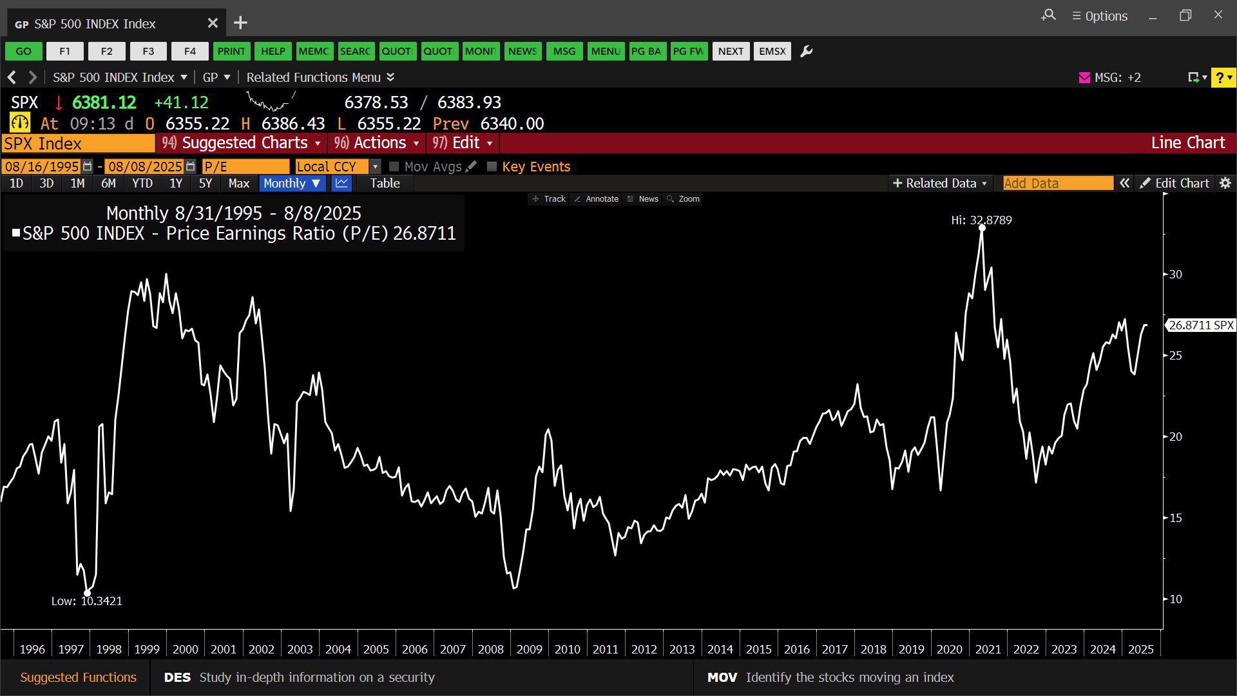Click the wrench settings icon in toolbar
The height and width of the screenshot is (696, 1237).
pyautogui.click(x=806, y=52)
